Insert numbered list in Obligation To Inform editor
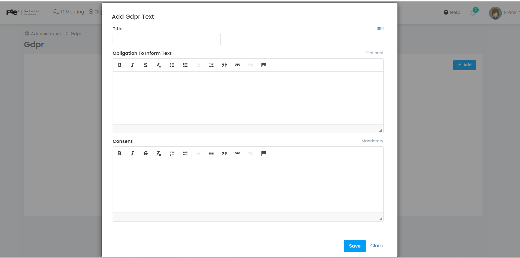Viewport: 520px width, 258px height. pos(172,65)
